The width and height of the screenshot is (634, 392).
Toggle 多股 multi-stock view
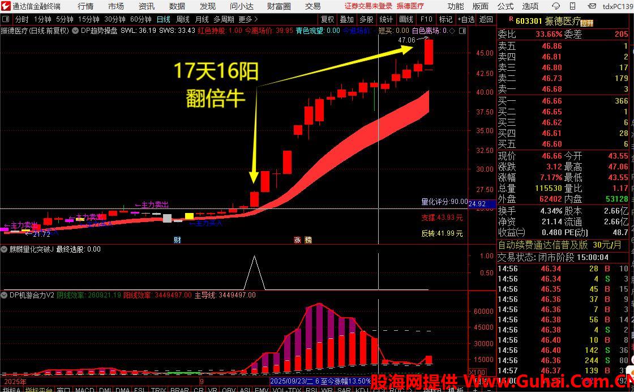(x=366, y=19)
